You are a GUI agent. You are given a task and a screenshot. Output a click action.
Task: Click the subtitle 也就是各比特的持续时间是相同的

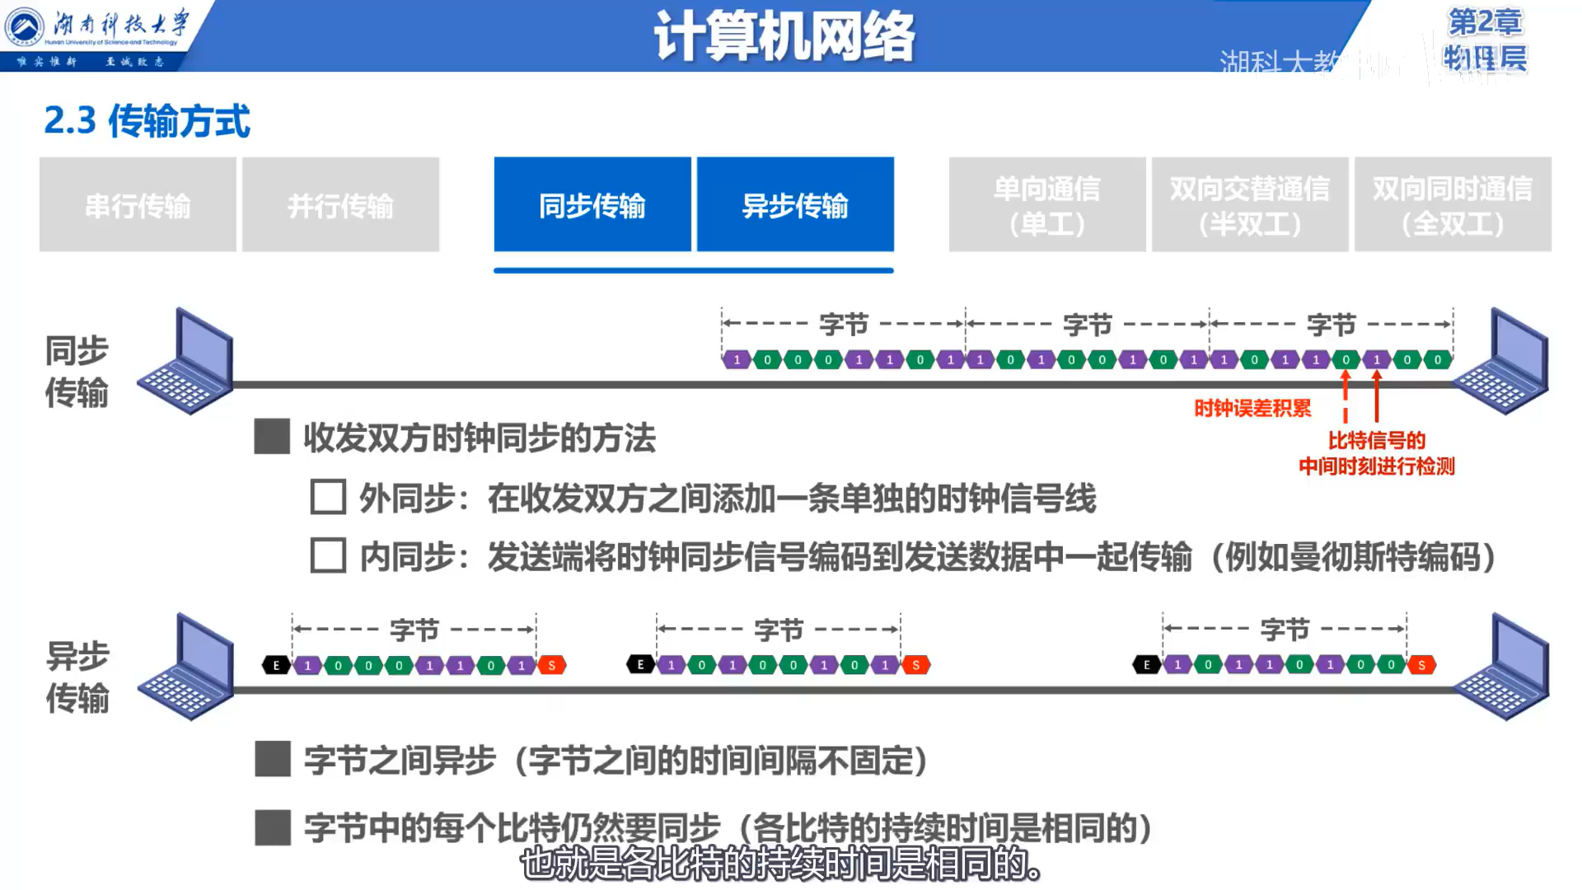(781, 864)
